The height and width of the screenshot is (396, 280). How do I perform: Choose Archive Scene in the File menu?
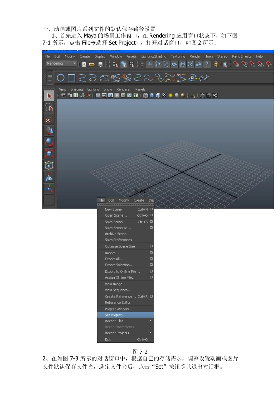(126, 234)
